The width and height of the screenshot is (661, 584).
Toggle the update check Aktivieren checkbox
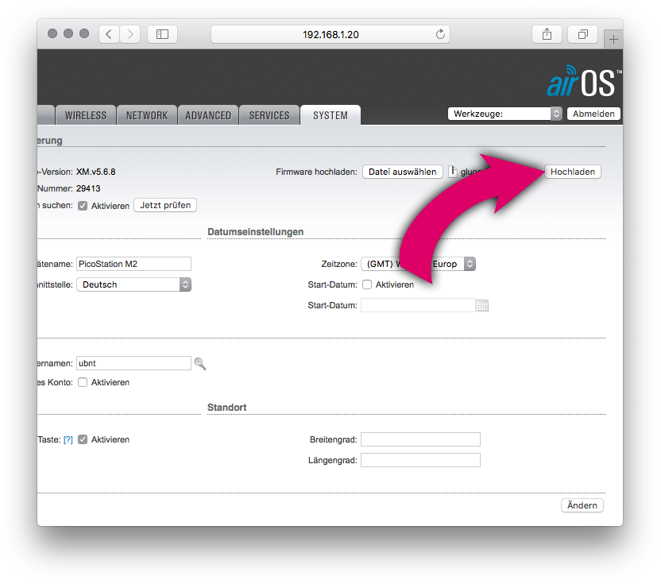(x=83, y=206)
